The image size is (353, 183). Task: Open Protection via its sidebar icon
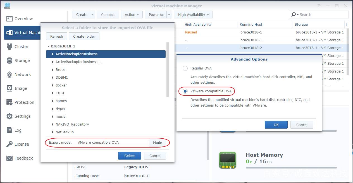[9, 102]
